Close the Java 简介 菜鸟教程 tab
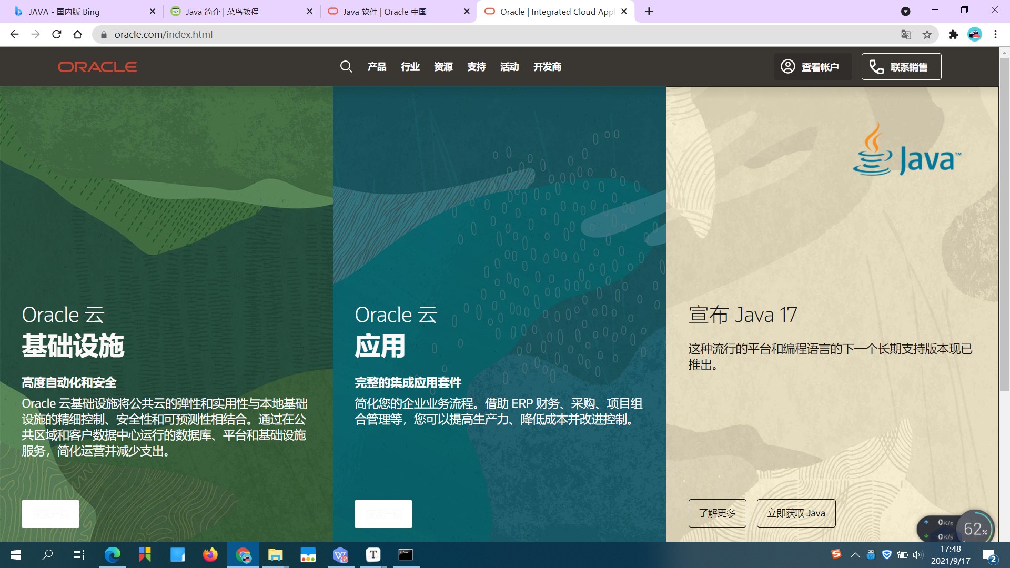Screen dimensions: 1010x568 310,11
